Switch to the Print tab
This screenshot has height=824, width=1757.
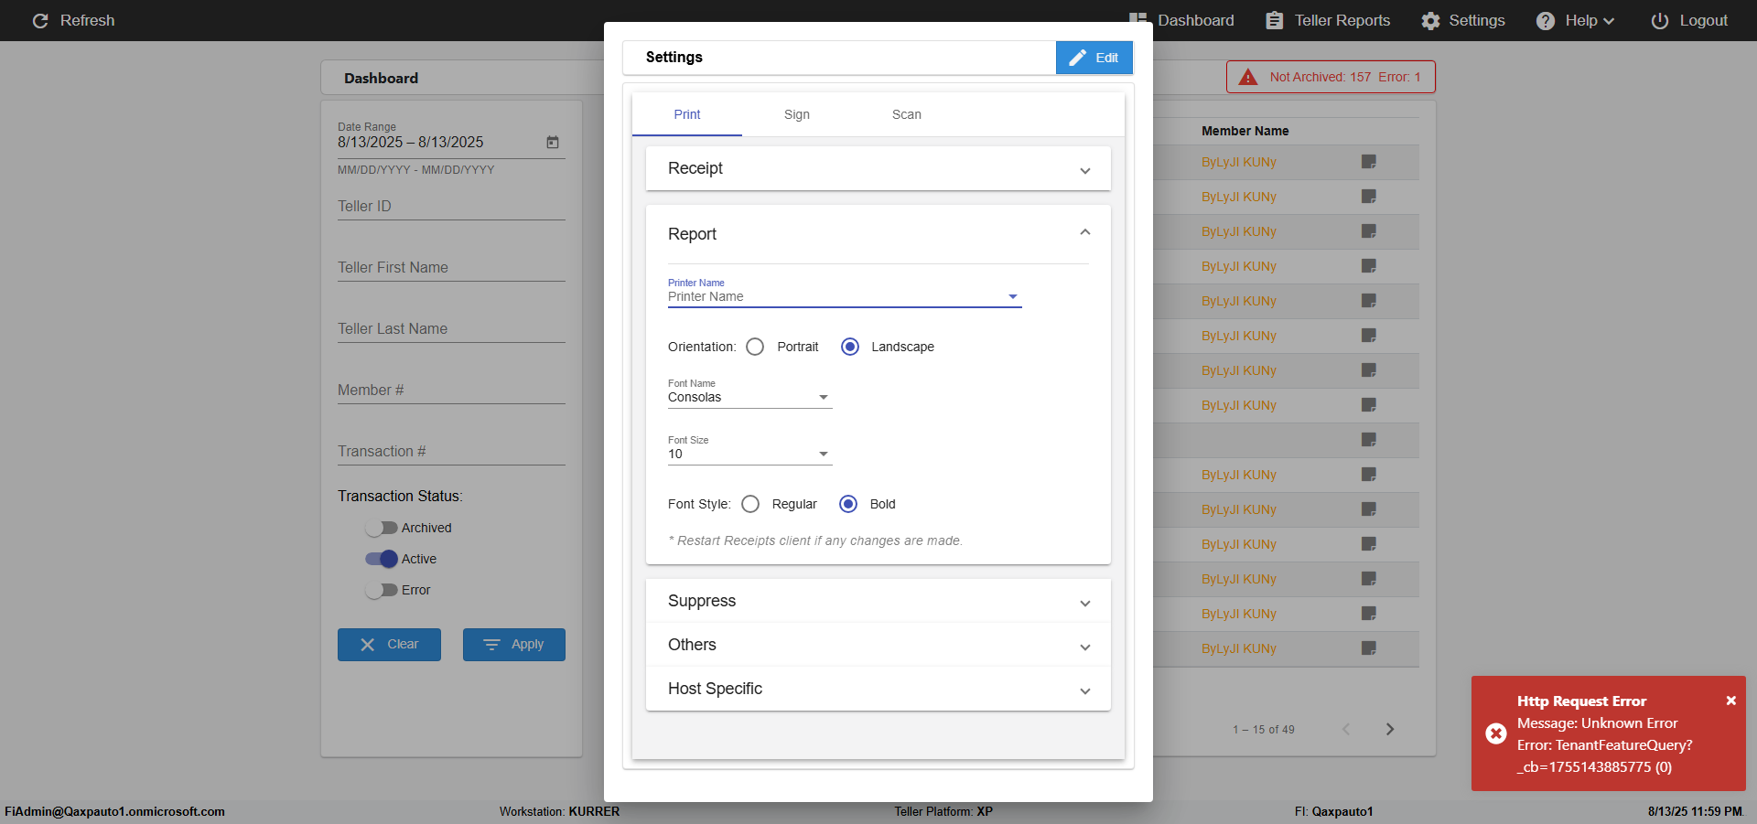(687, 114)
